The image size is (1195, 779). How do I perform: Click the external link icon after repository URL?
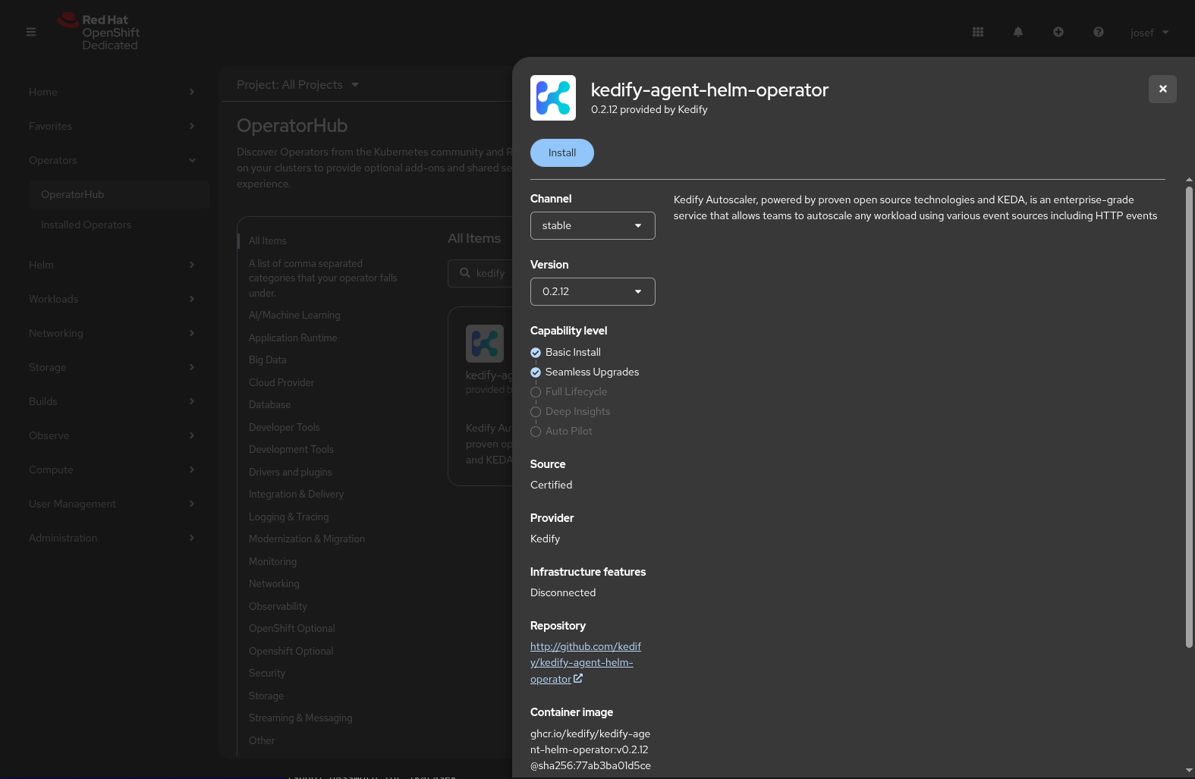pos(578,679)
